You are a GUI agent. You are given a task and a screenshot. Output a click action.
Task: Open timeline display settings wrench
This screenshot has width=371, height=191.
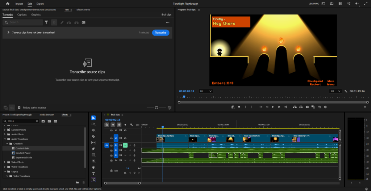pos(132,124)
